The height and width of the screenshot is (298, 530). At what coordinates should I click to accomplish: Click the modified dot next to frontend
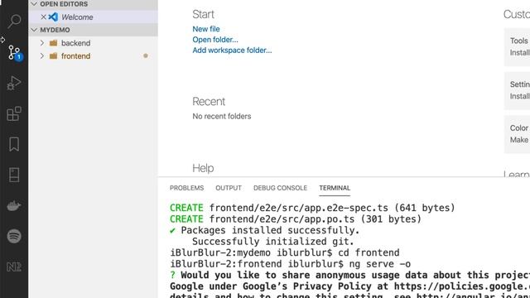[x=146, y=55]
